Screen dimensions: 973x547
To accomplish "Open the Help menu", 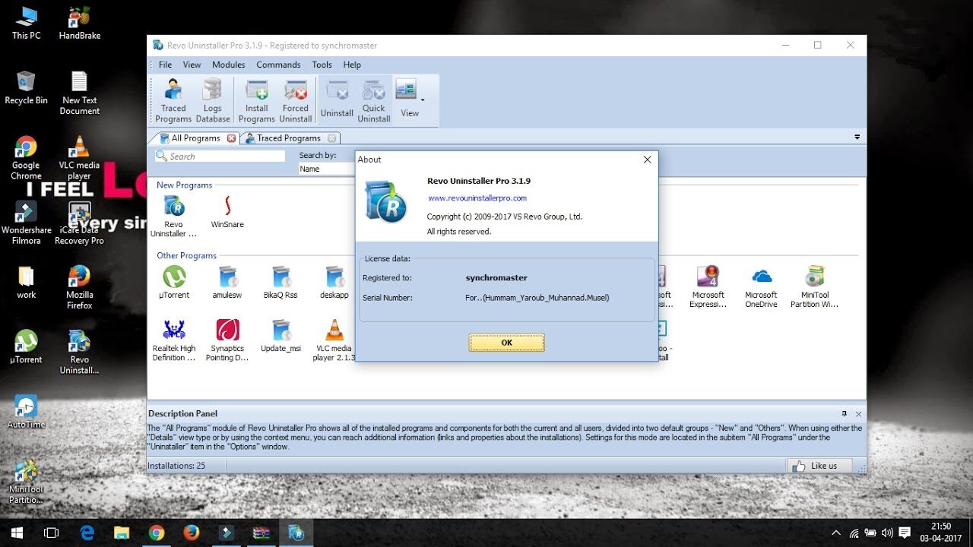I will (x=352, y=65).
